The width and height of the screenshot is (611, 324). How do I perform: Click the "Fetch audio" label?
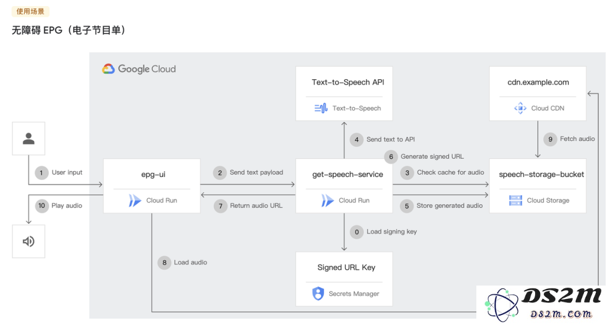[x=578, y=139]
